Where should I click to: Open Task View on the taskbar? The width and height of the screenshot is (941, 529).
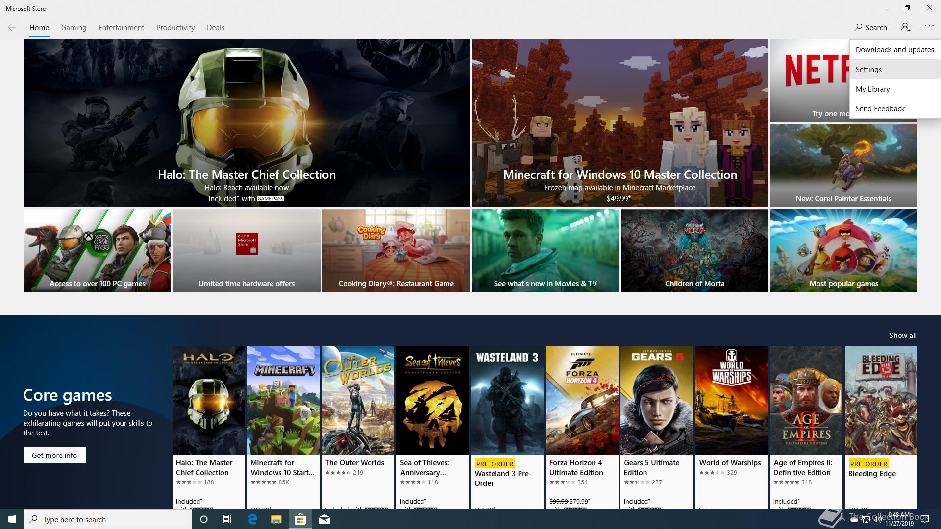click(x=227, y=519)
